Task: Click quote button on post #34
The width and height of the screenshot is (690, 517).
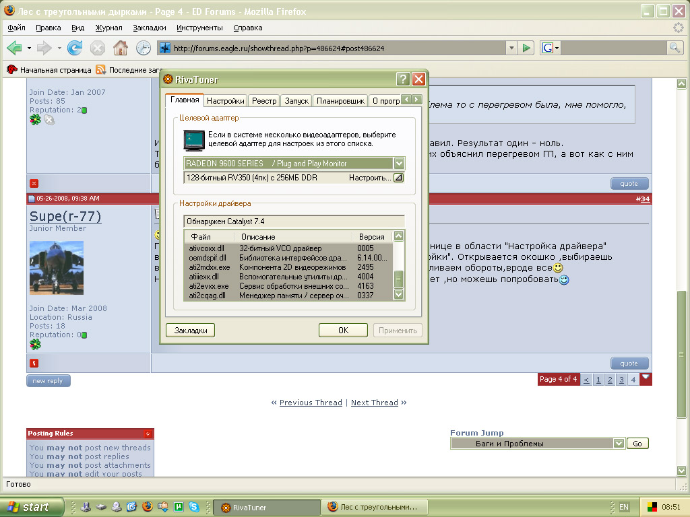Action: tap(629, 364)
